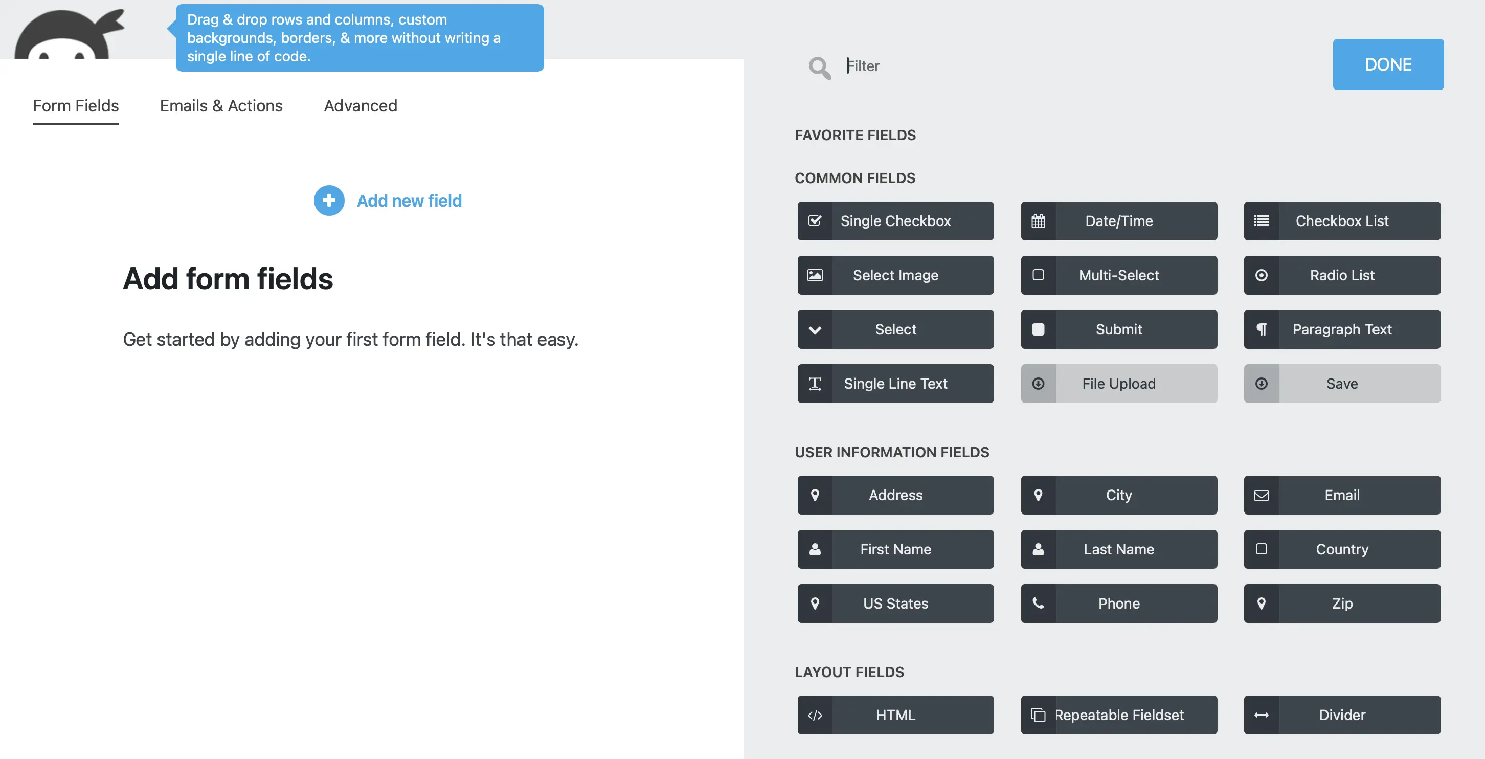The height and width of the screenshot is (759, 1485).
Task: Click the Paragraph Text pilcrow icon
Action: (1262, 329)
